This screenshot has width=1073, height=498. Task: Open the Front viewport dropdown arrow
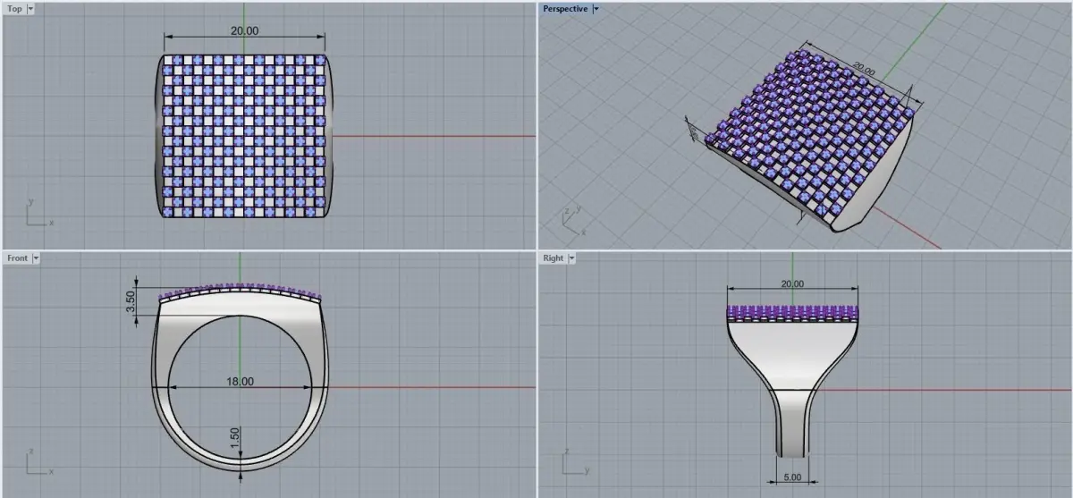pyautogui.click(x=36, y=258)
